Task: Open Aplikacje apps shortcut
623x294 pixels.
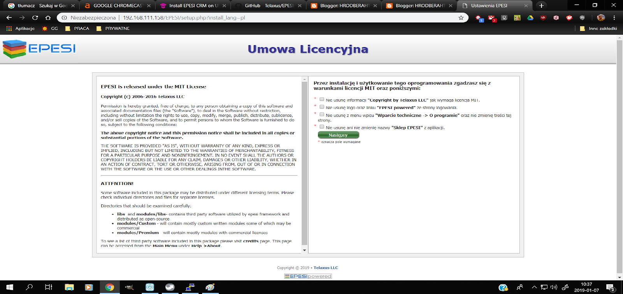Action: pyautogui.click(x=21, y=28)
